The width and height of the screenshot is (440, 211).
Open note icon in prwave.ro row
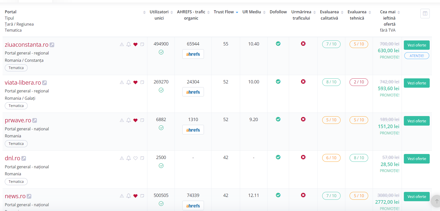(x=142, y=120)
